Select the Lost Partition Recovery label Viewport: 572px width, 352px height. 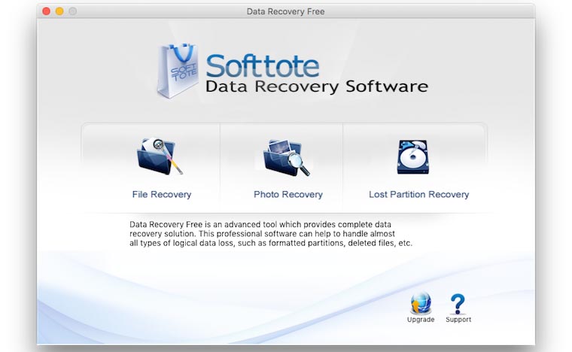(418, 195)
